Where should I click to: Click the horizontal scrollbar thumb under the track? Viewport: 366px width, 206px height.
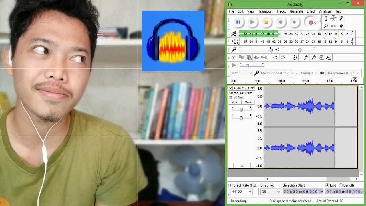click(x=338, y=179)
